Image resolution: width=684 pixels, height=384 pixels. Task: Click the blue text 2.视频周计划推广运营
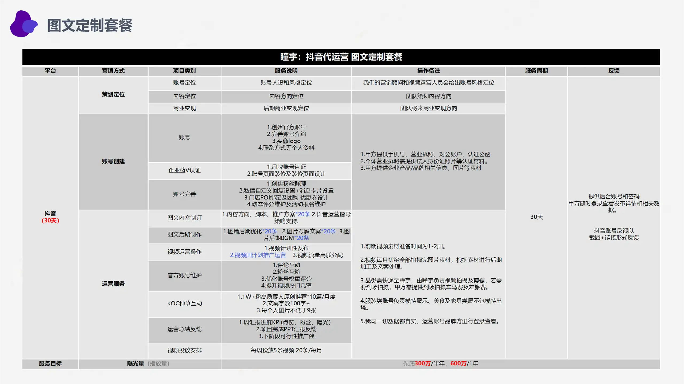click(x=258, y=255)
